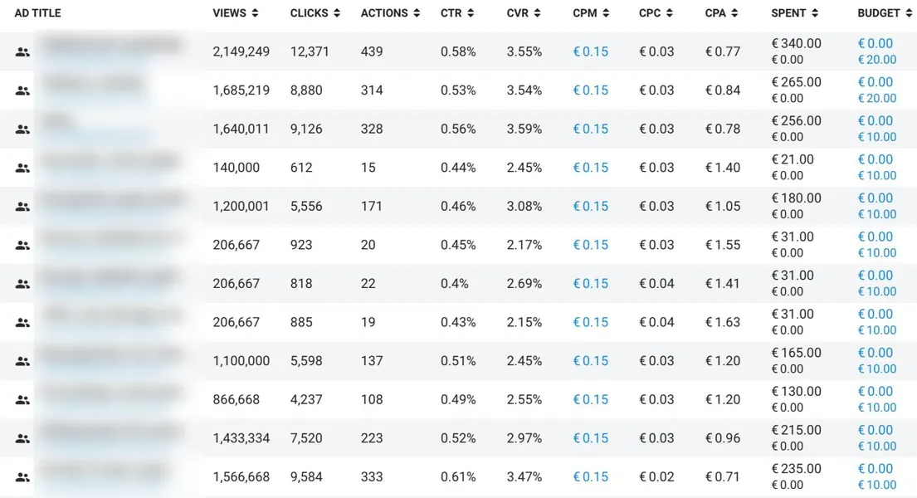Click audience icon in the 2,149,249 views row
Screen dimensions: 917x498
pos(22,52)
